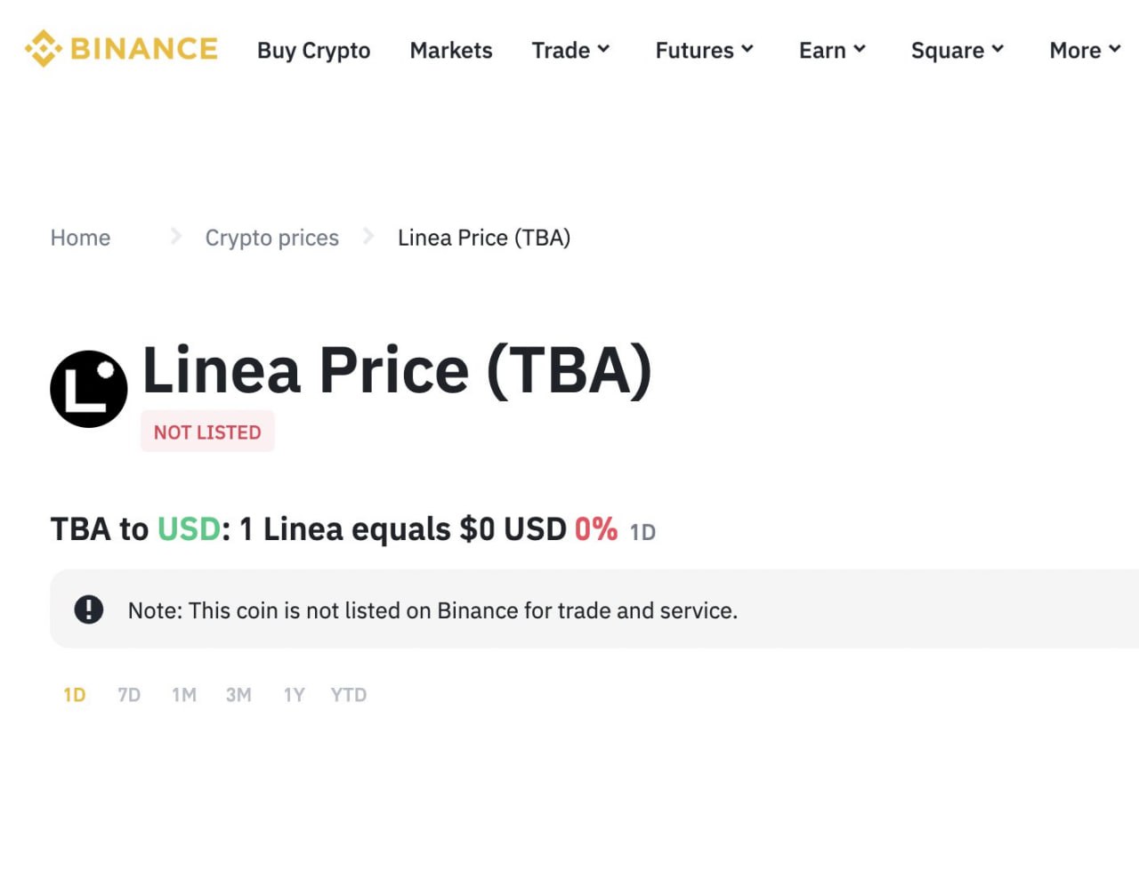Click the Binance diamond logo icon

click(x=44, y=48)
